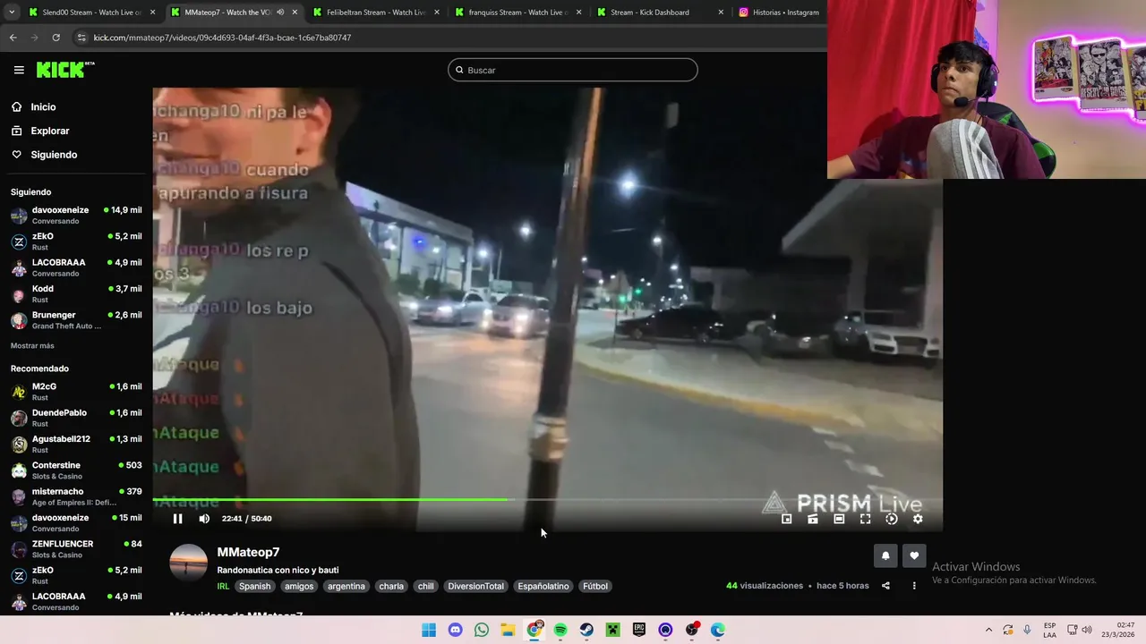Select the Spanish tag
The image size is (1146, 644).
pyautogui.click(x=254, y=586)
